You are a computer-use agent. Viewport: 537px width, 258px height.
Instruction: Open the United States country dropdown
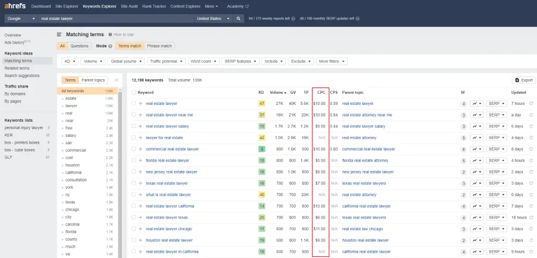point(213,18)
